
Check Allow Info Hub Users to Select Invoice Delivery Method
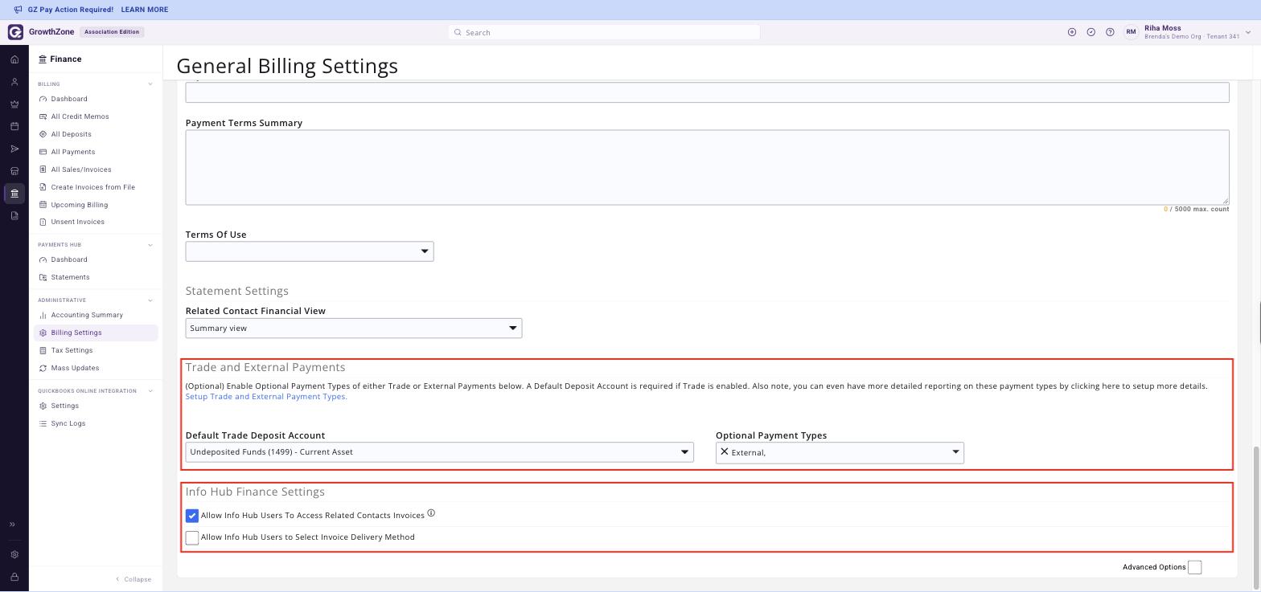[x=192, y=537]
